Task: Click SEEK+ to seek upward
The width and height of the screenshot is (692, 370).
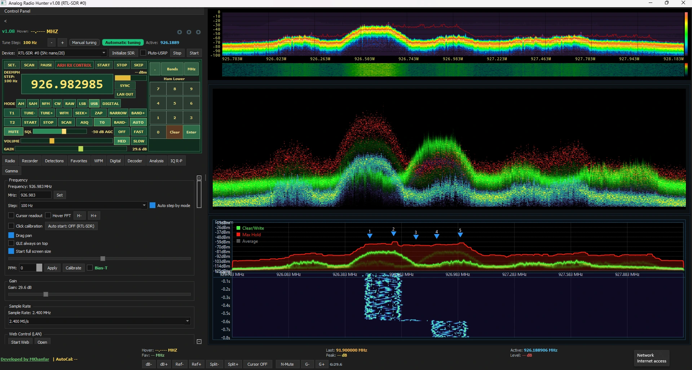Action: point(81,113)
